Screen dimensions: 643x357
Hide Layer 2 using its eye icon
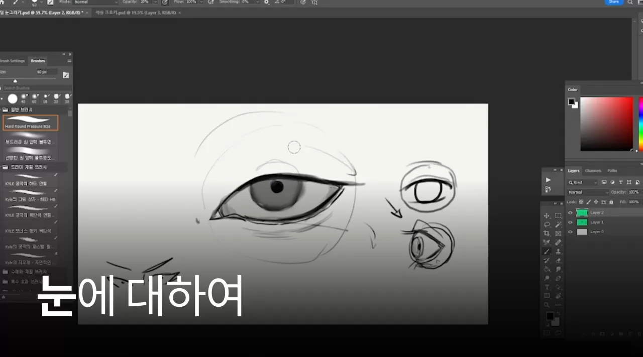(570, 212)
